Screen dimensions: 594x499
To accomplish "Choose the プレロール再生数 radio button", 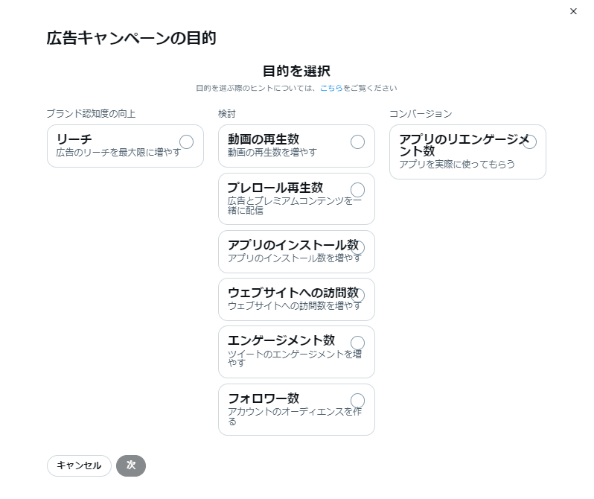I will point(357,190).
